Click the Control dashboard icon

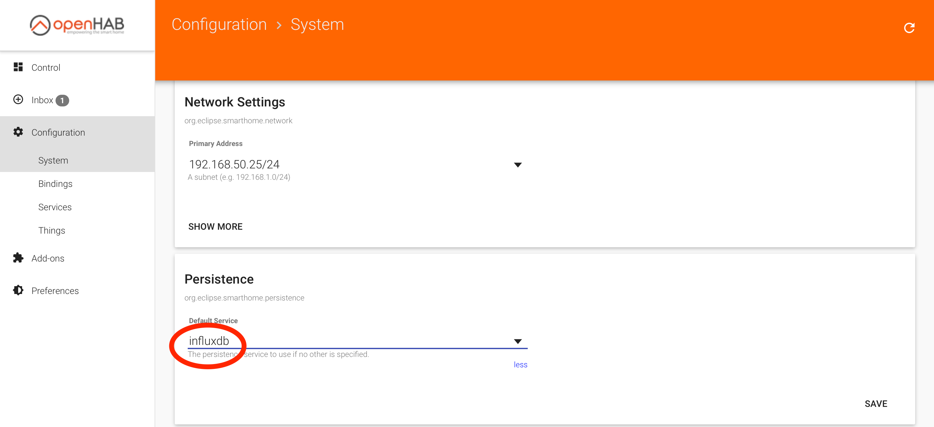click(18, 67)
